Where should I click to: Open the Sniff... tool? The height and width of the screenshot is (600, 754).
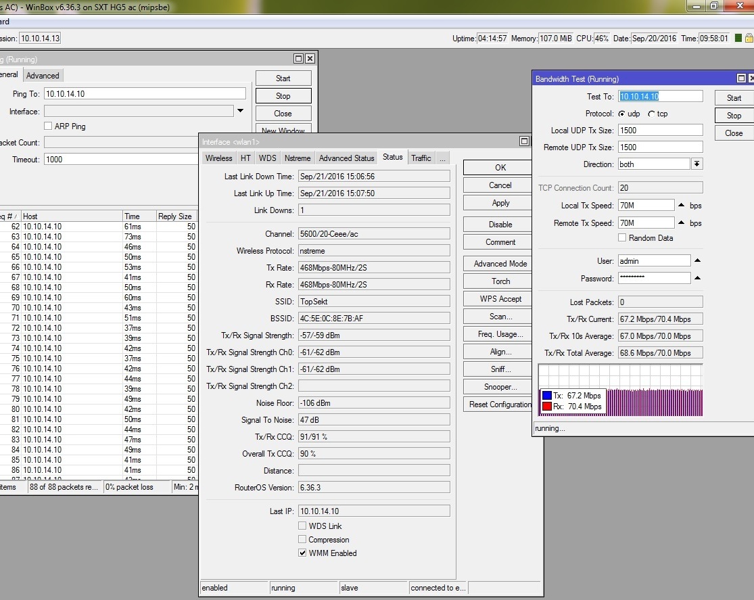pos(498,369)
